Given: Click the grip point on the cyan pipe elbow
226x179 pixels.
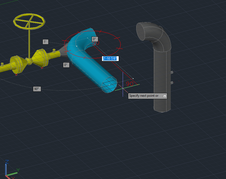Looking at the screenshot, I should [x=76, y=46].
